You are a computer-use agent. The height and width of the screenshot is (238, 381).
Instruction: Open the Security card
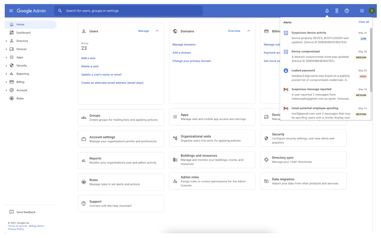click(x=303, y=138)
